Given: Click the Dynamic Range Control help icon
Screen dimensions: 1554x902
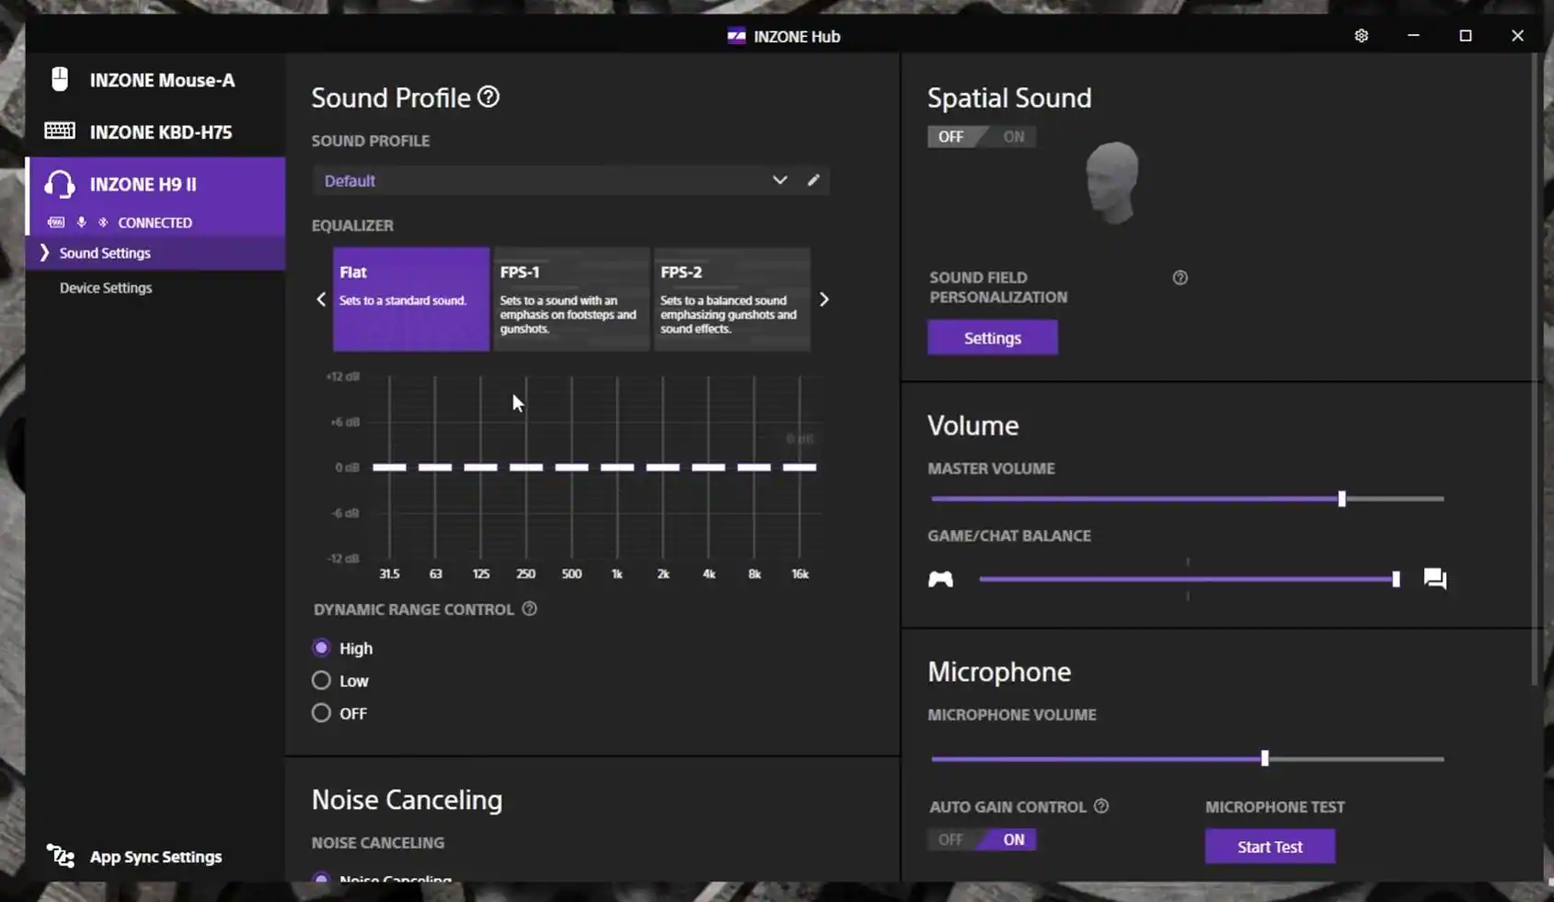Looking at the screenshot, I should pos(529,609).
